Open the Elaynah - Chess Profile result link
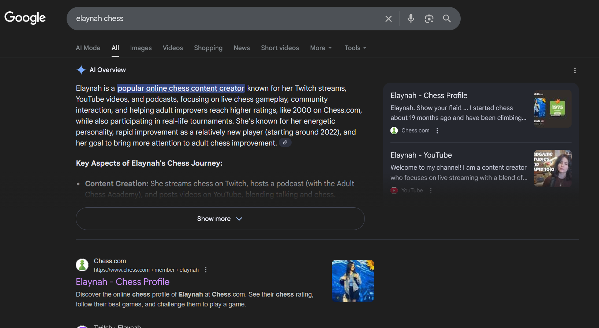This screenshot has width=599, height=328. 123,282
